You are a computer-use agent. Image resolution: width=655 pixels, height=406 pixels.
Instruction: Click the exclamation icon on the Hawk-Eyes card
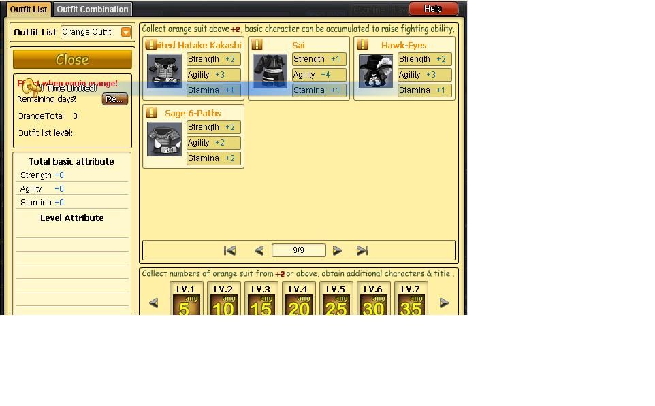(363, 44)
